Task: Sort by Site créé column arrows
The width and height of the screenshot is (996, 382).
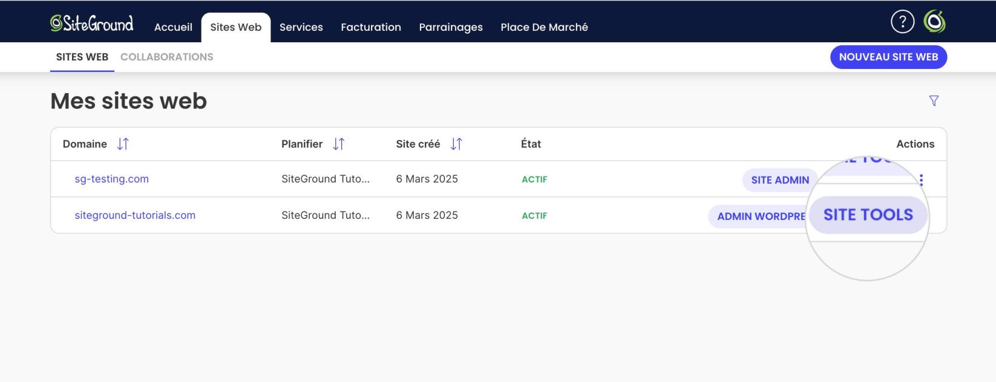Action: click(x=456, y=144)
